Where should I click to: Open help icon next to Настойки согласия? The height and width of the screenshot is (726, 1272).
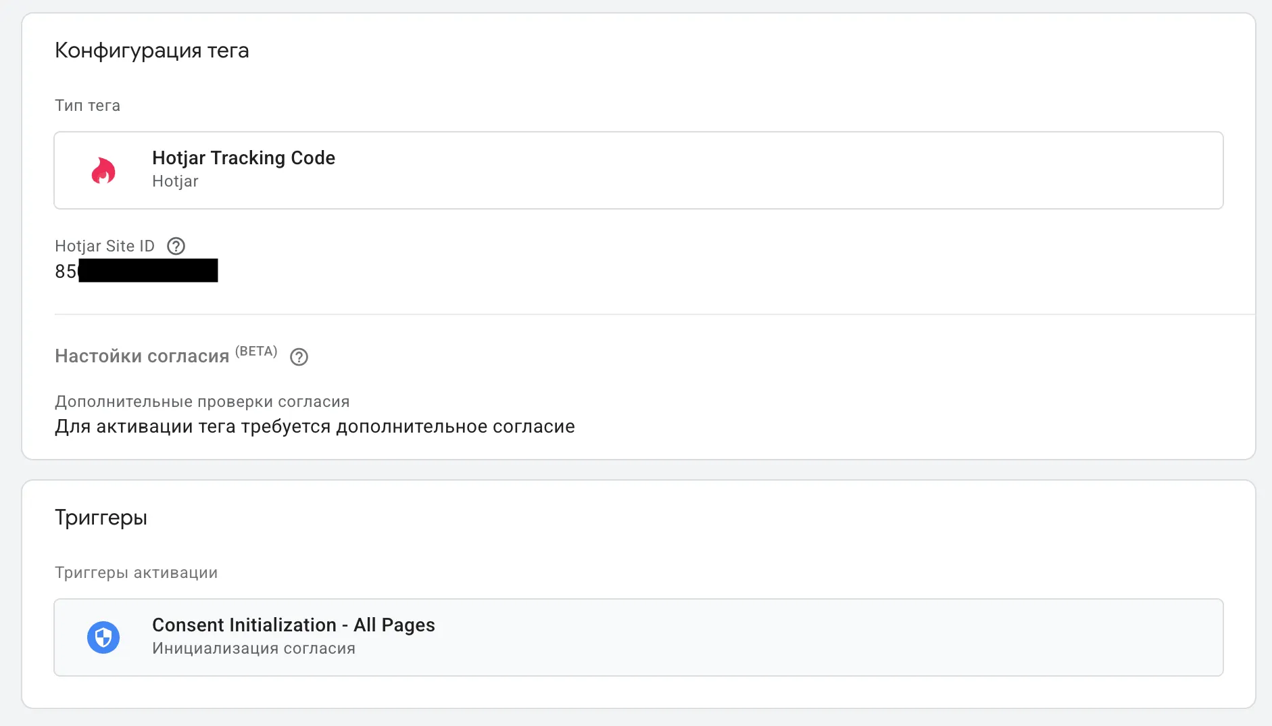point(299,357)
